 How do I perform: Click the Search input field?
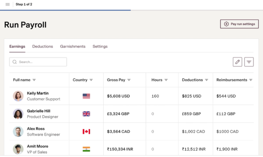(38, 62)
